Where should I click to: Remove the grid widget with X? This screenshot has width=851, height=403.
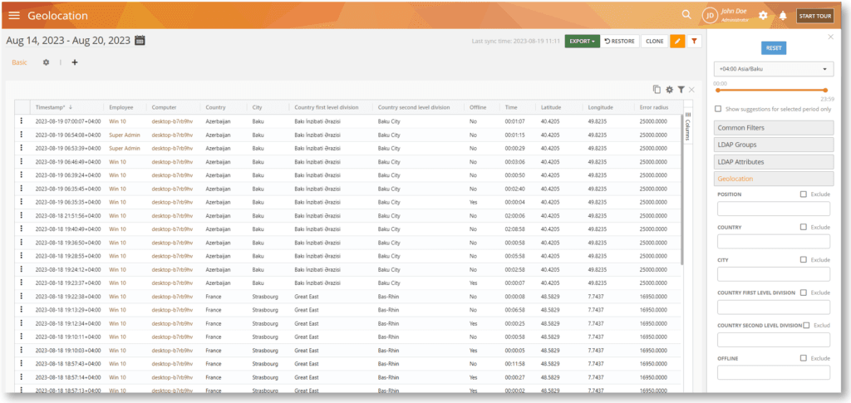click(x=691, y=90)
